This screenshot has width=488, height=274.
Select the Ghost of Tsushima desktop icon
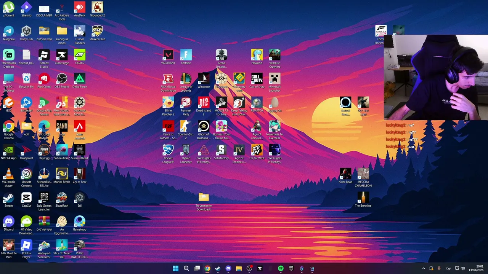click(x=204, y=131)
